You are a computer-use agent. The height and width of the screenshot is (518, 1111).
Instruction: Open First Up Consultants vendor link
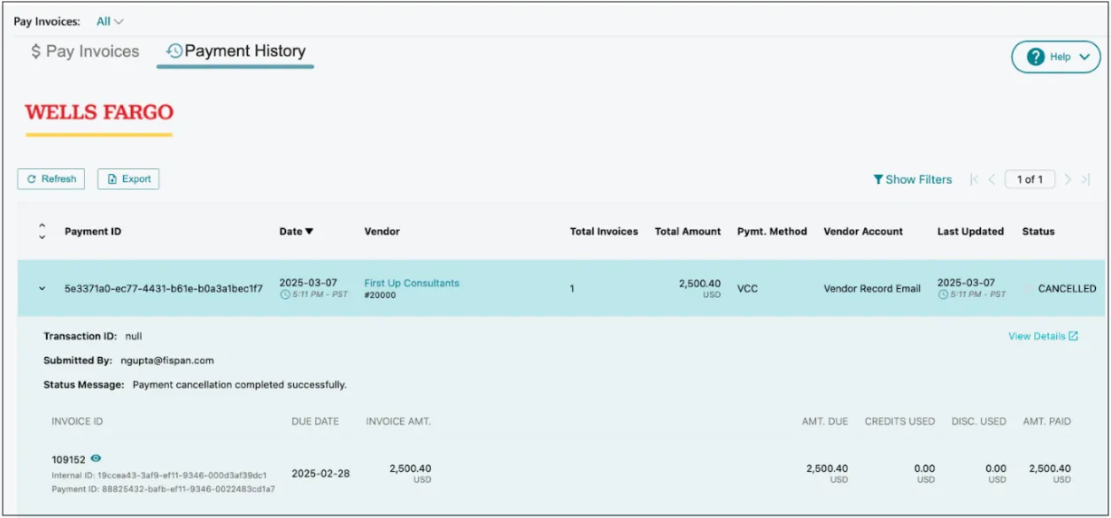412,283
